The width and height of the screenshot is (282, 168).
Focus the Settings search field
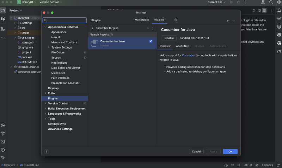pyautogui.click(x=65, y=20)
